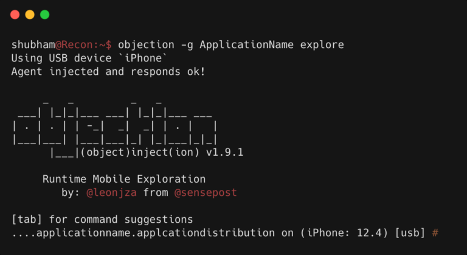Viewport: 467px width, 255px height.
Task: Click the [usb] label in the prompt
Action: click(410, 232)
